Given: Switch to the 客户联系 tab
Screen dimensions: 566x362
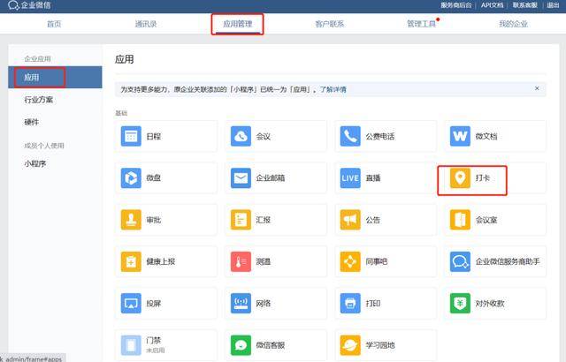Looking at the screenshot, I should click(330, 24).
